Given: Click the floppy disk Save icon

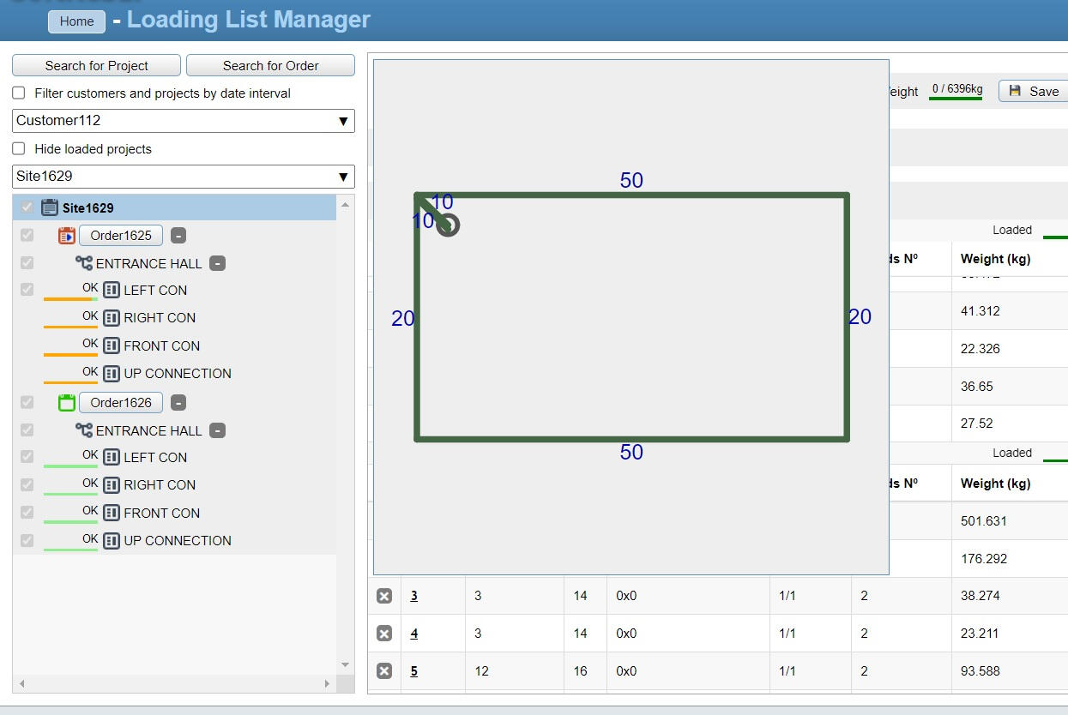Looking at the screenshot, I should [x=1016, y=92].
